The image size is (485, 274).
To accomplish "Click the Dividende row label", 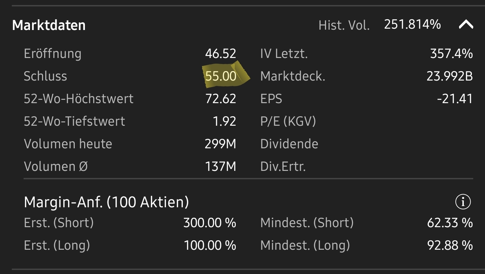I will click(x=289, y=144).
